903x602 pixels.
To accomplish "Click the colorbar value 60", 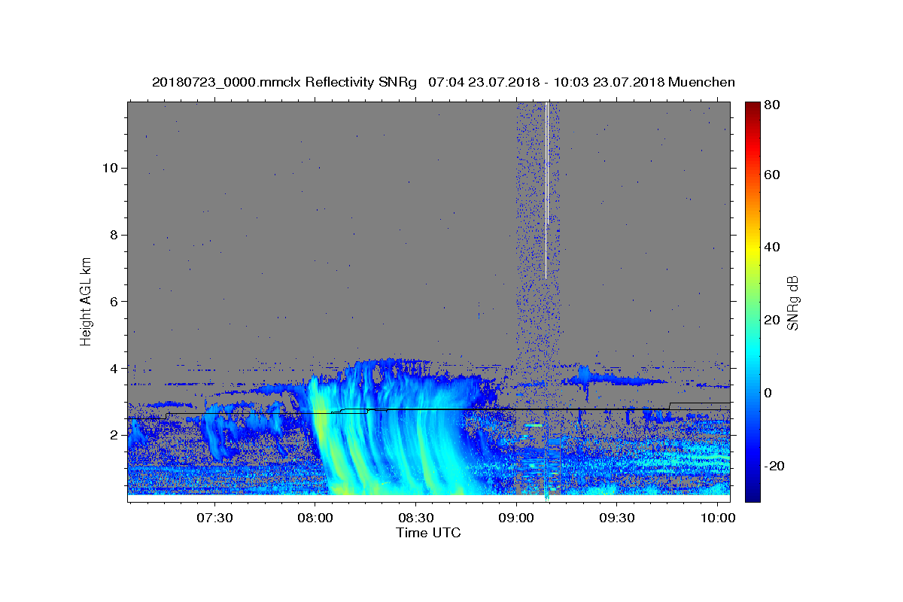I will (x=771, y=175).
